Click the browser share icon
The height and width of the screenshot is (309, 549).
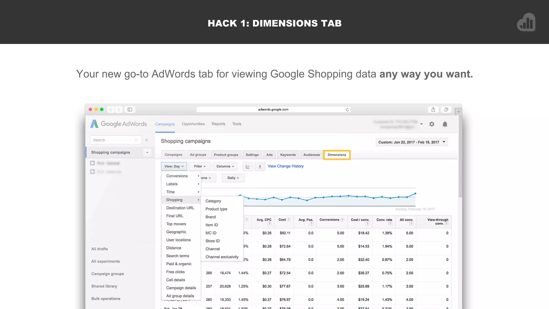433,109
